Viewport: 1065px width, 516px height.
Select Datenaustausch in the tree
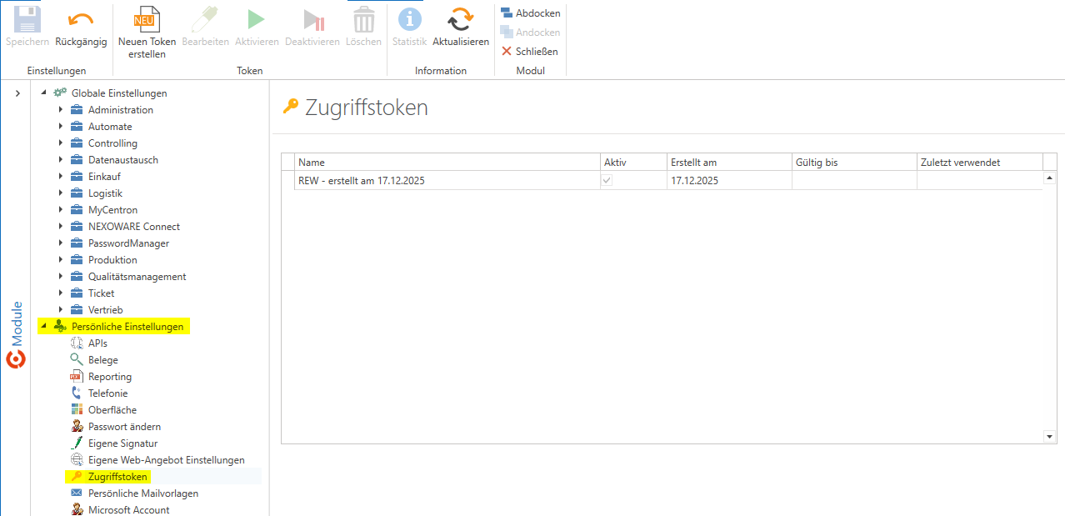click(x=123, y=160)
